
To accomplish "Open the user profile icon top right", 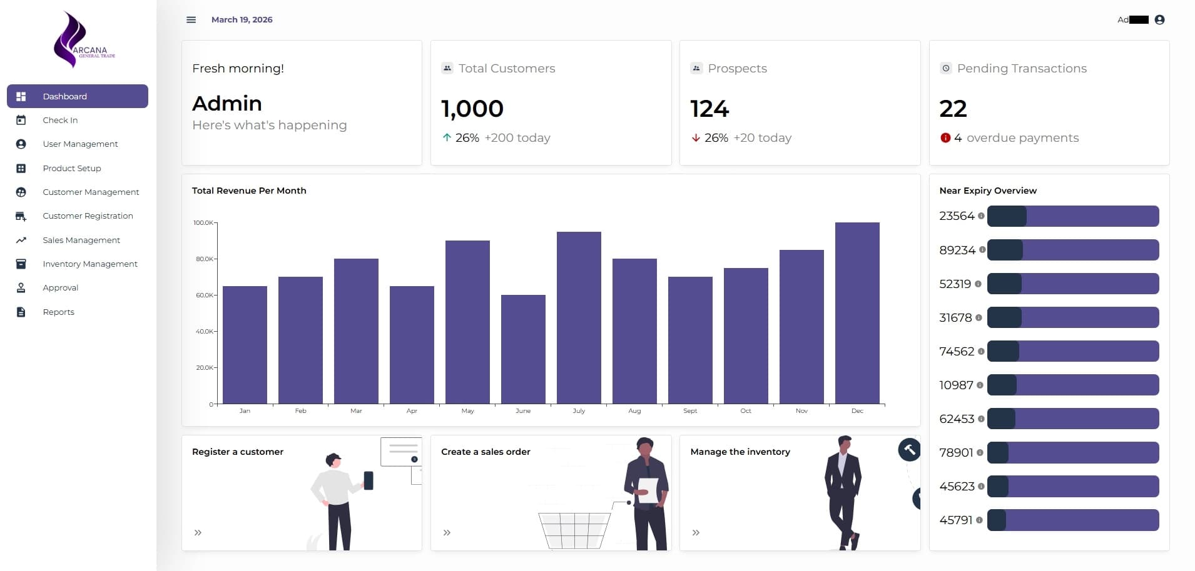I will click(x=1161, y=19).
